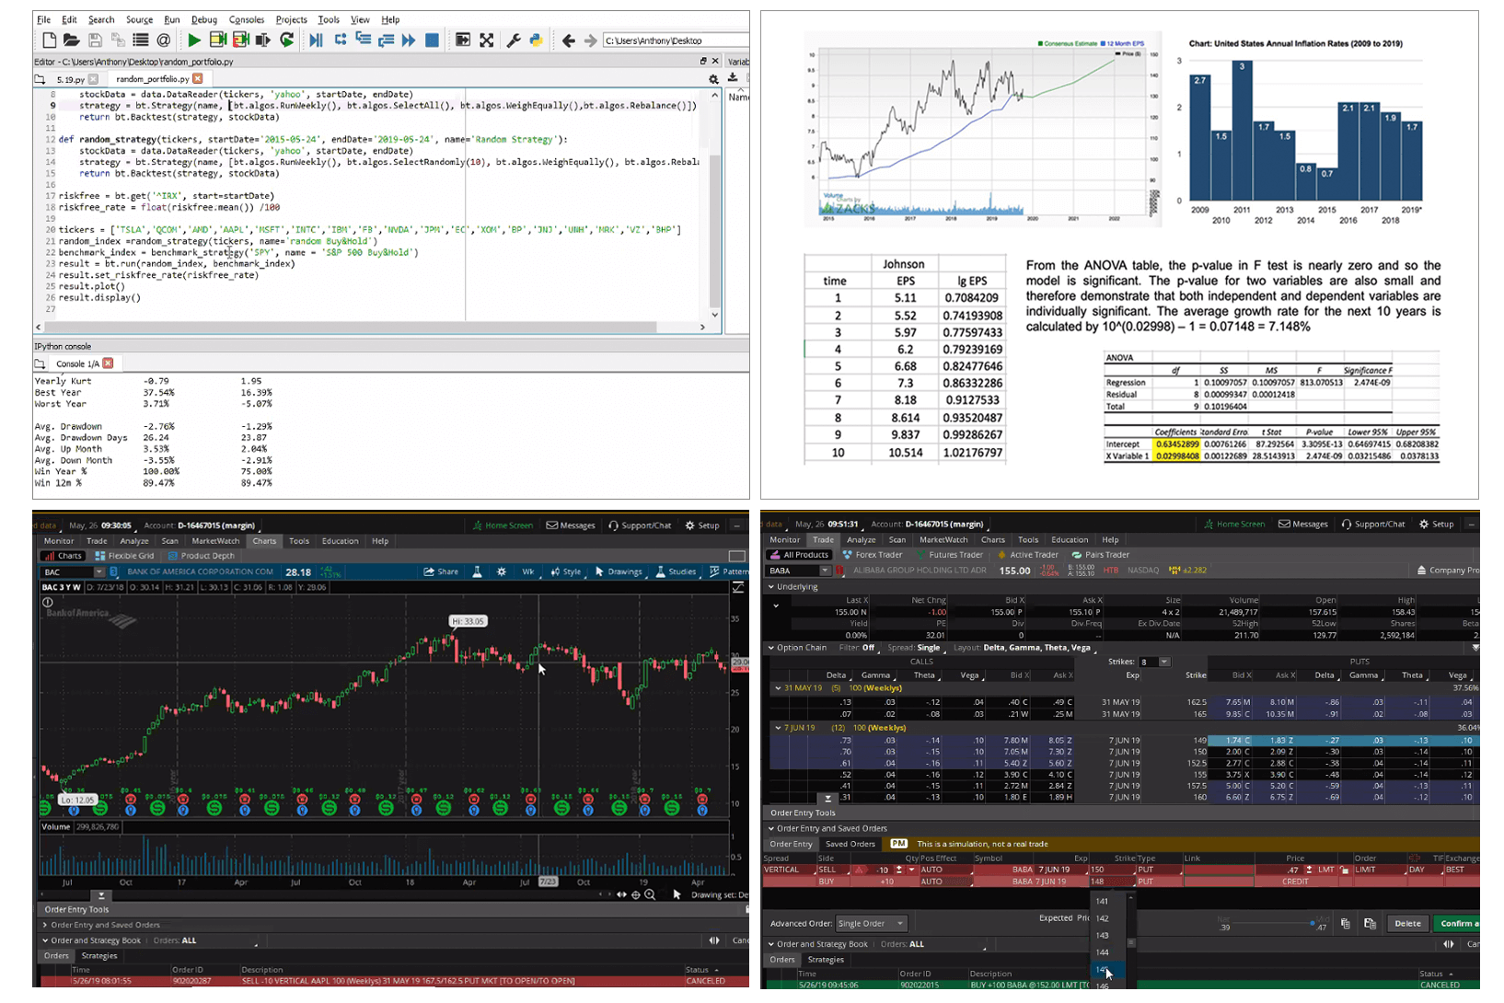Collapse the Underlying section
Image resolution: width=1504 pixels, height=1003 pixels.
tap(771, 586)
